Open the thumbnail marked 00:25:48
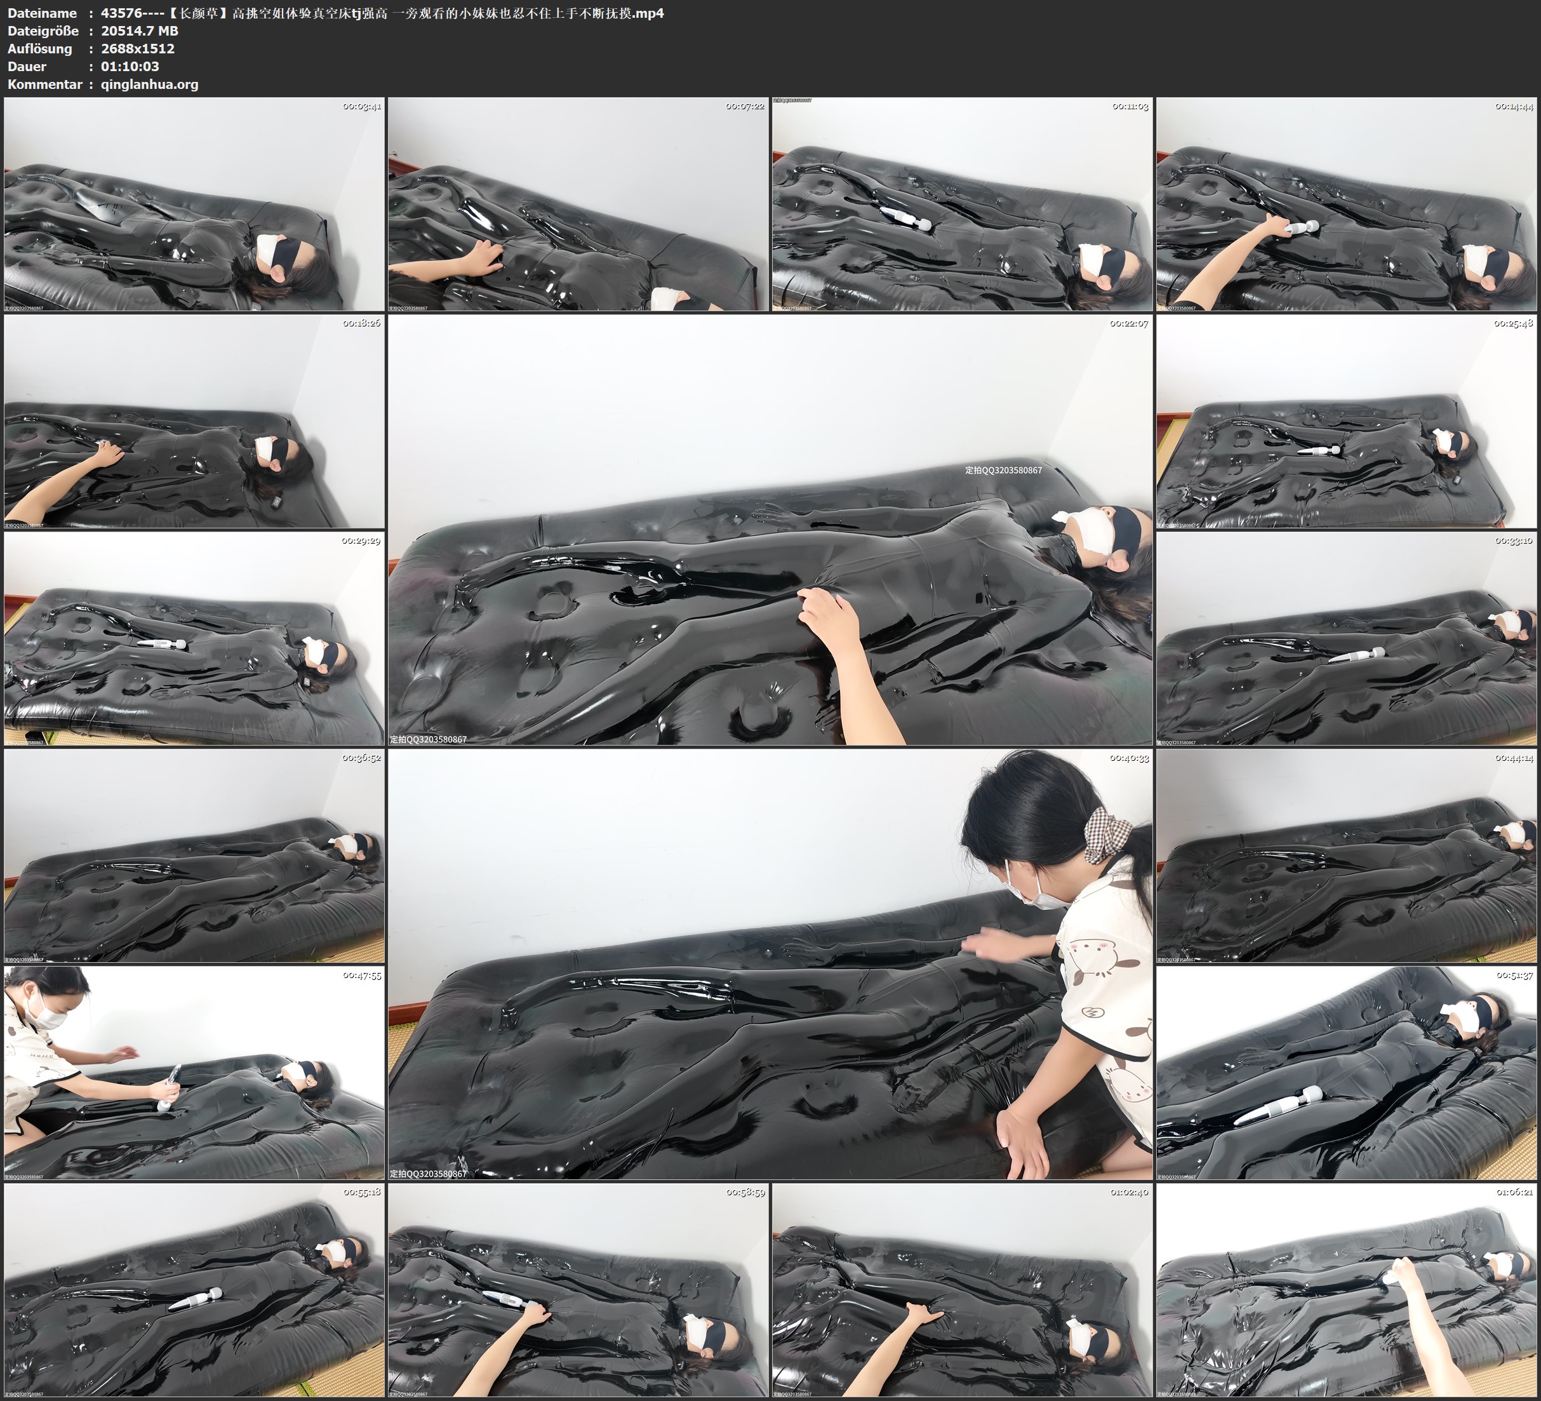 coord(1346,420)
